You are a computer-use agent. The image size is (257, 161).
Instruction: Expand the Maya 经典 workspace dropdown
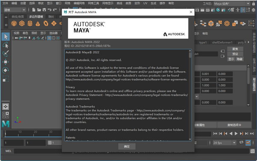[x=232, y=3]
